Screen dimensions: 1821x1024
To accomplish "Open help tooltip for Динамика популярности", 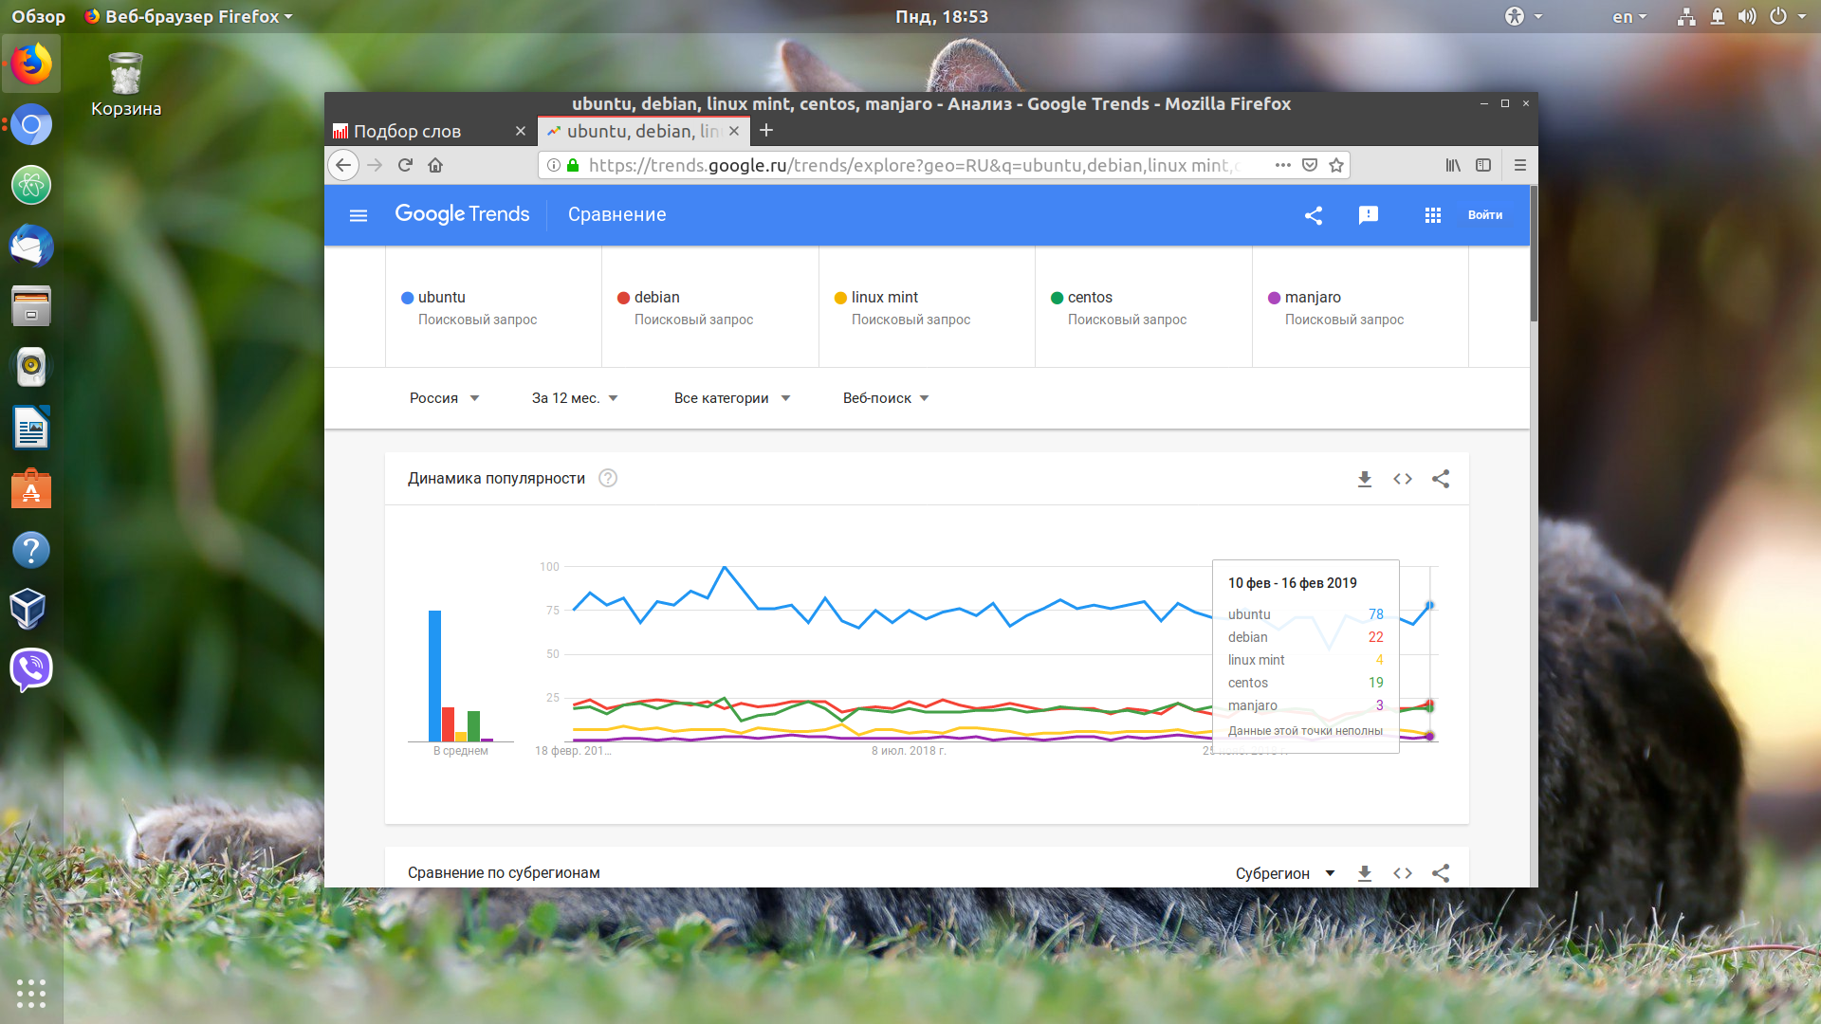I will [x=608, y=479].
